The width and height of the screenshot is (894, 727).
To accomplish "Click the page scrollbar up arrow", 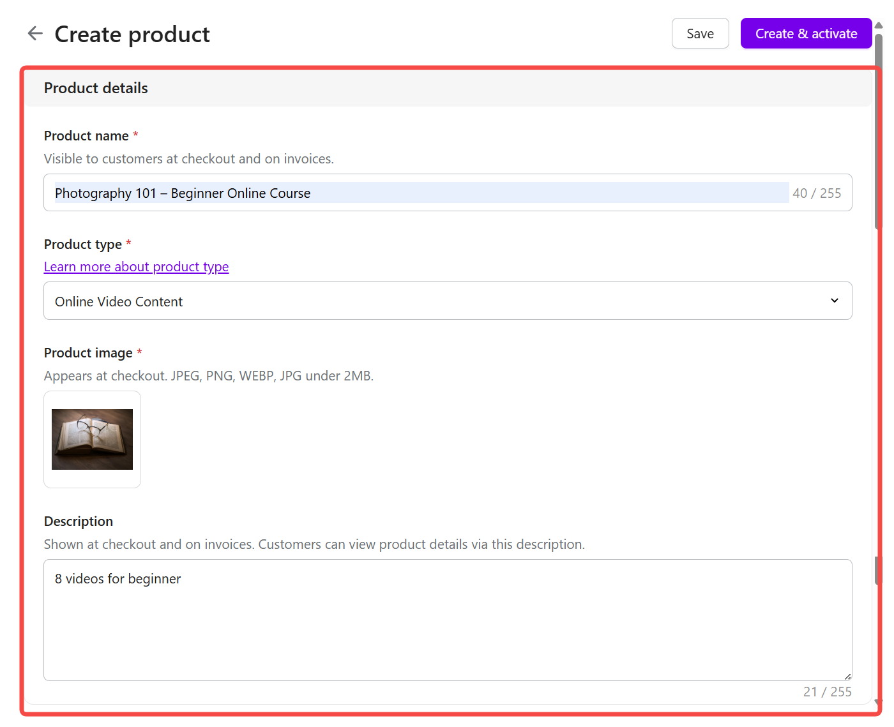I will tap(879, 26).
